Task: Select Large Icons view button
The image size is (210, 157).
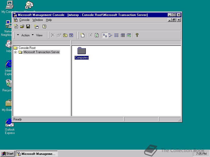Action: 105,35
